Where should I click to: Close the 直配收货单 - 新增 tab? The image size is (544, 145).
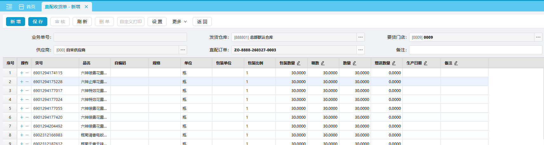point(86,7)
